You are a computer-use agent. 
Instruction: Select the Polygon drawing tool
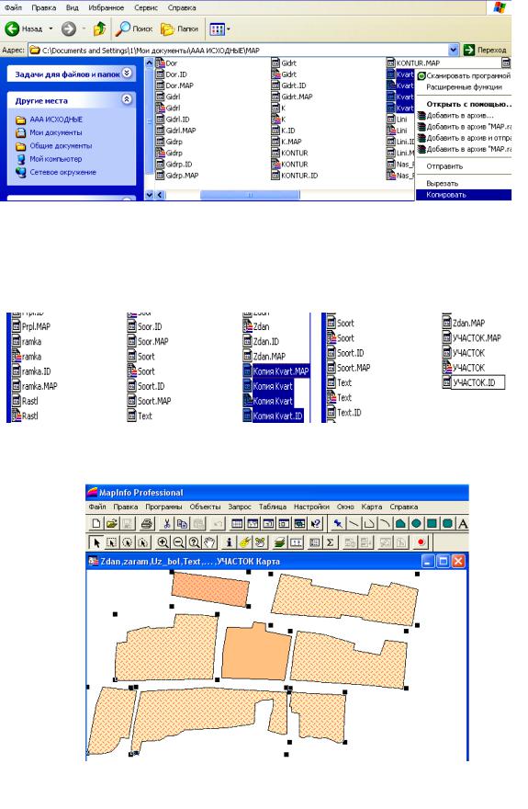point(400,524)
